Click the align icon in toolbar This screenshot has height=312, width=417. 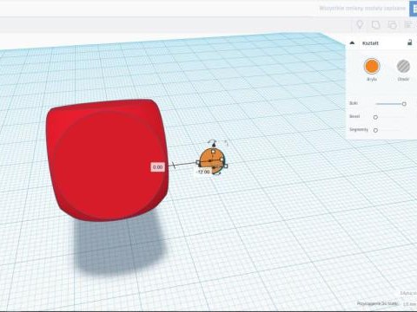(408, 25)
